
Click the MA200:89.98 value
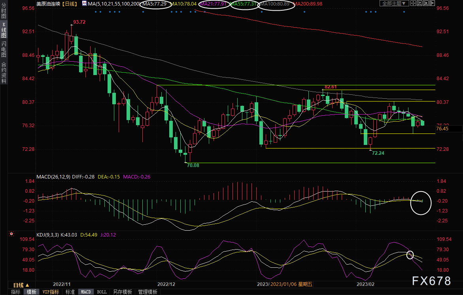tap(308, 4)
